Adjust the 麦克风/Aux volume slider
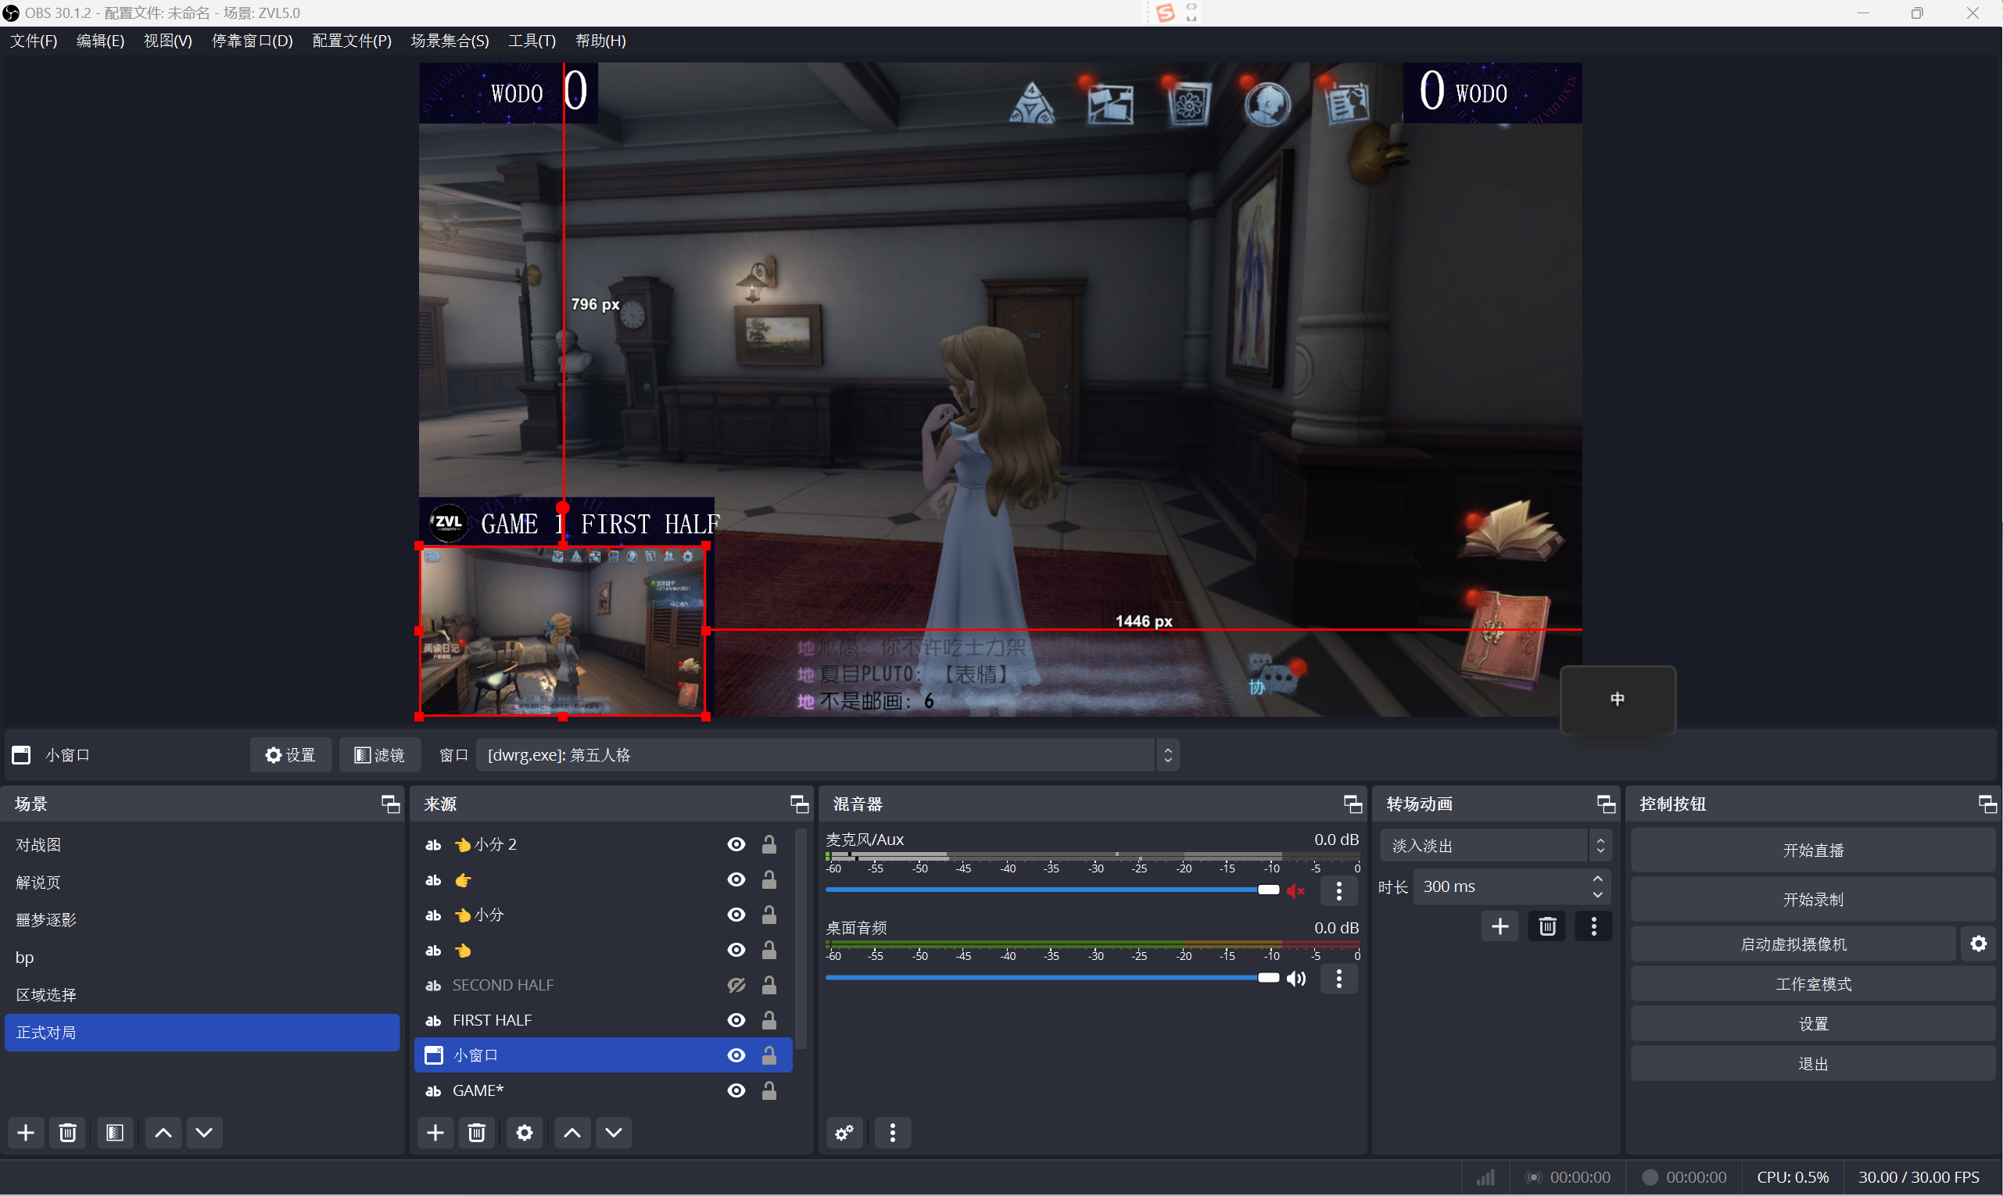 (x=1051, y=890)
